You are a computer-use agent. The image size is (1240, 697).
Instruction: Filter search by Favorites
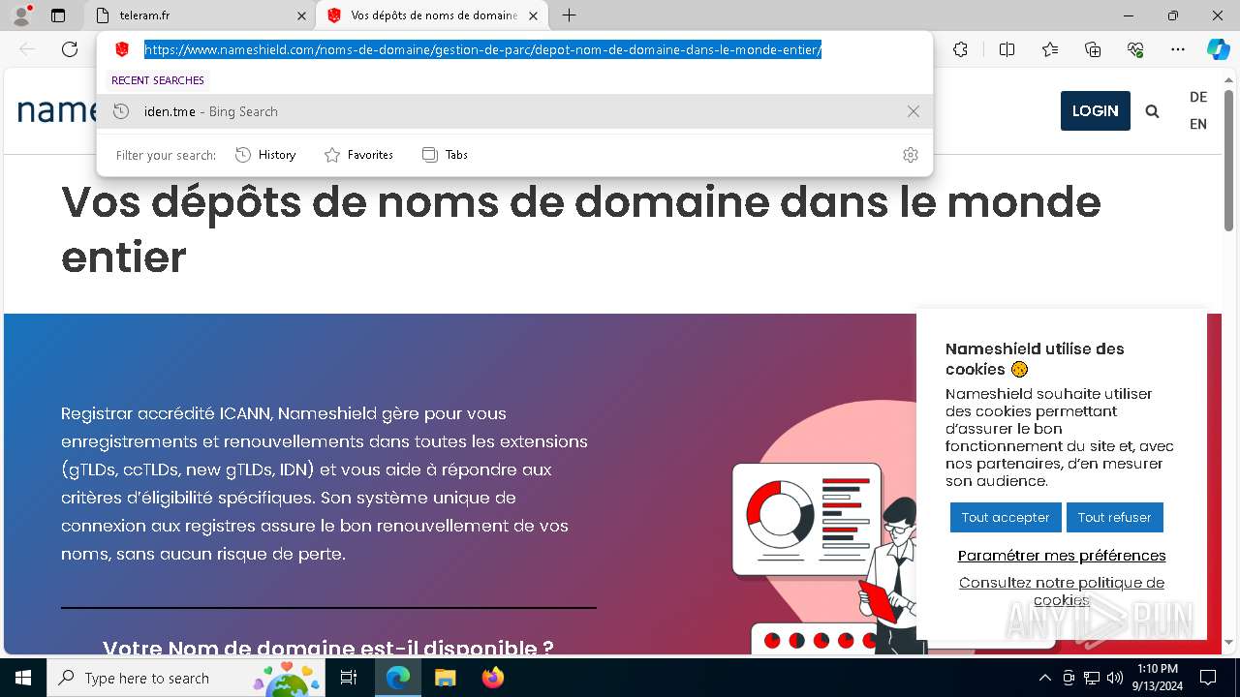358,155
